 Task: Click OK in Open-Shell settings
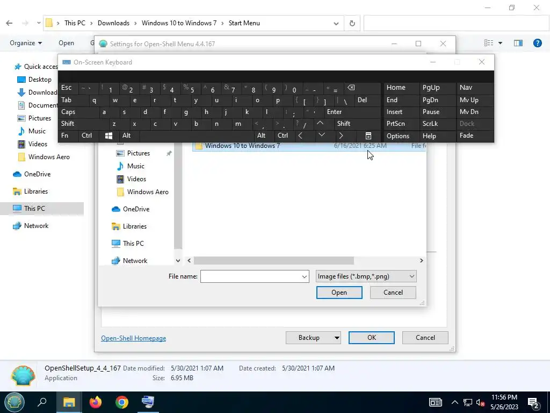point(372,338)
